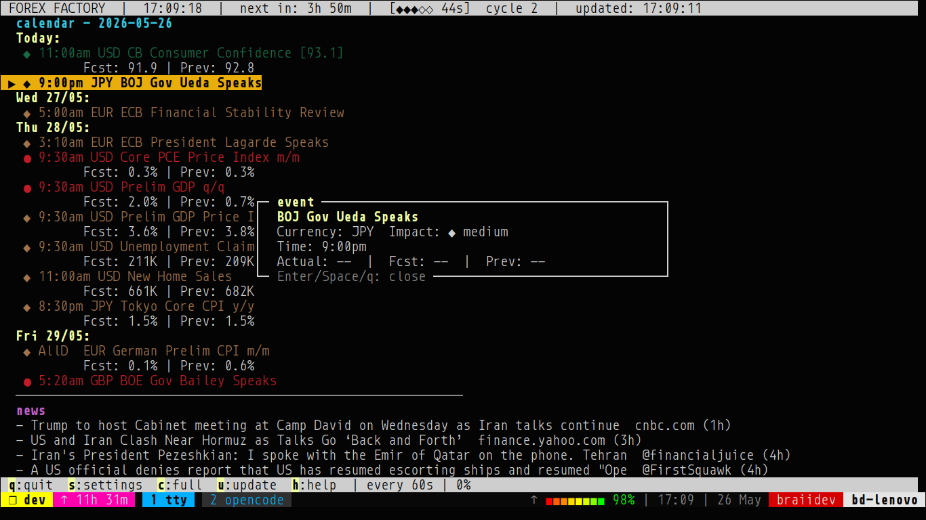Click the red impact dot beside Prelim GDP q/q
The width and height of the screenshot is (926, 520).
(x=27, y=188)
